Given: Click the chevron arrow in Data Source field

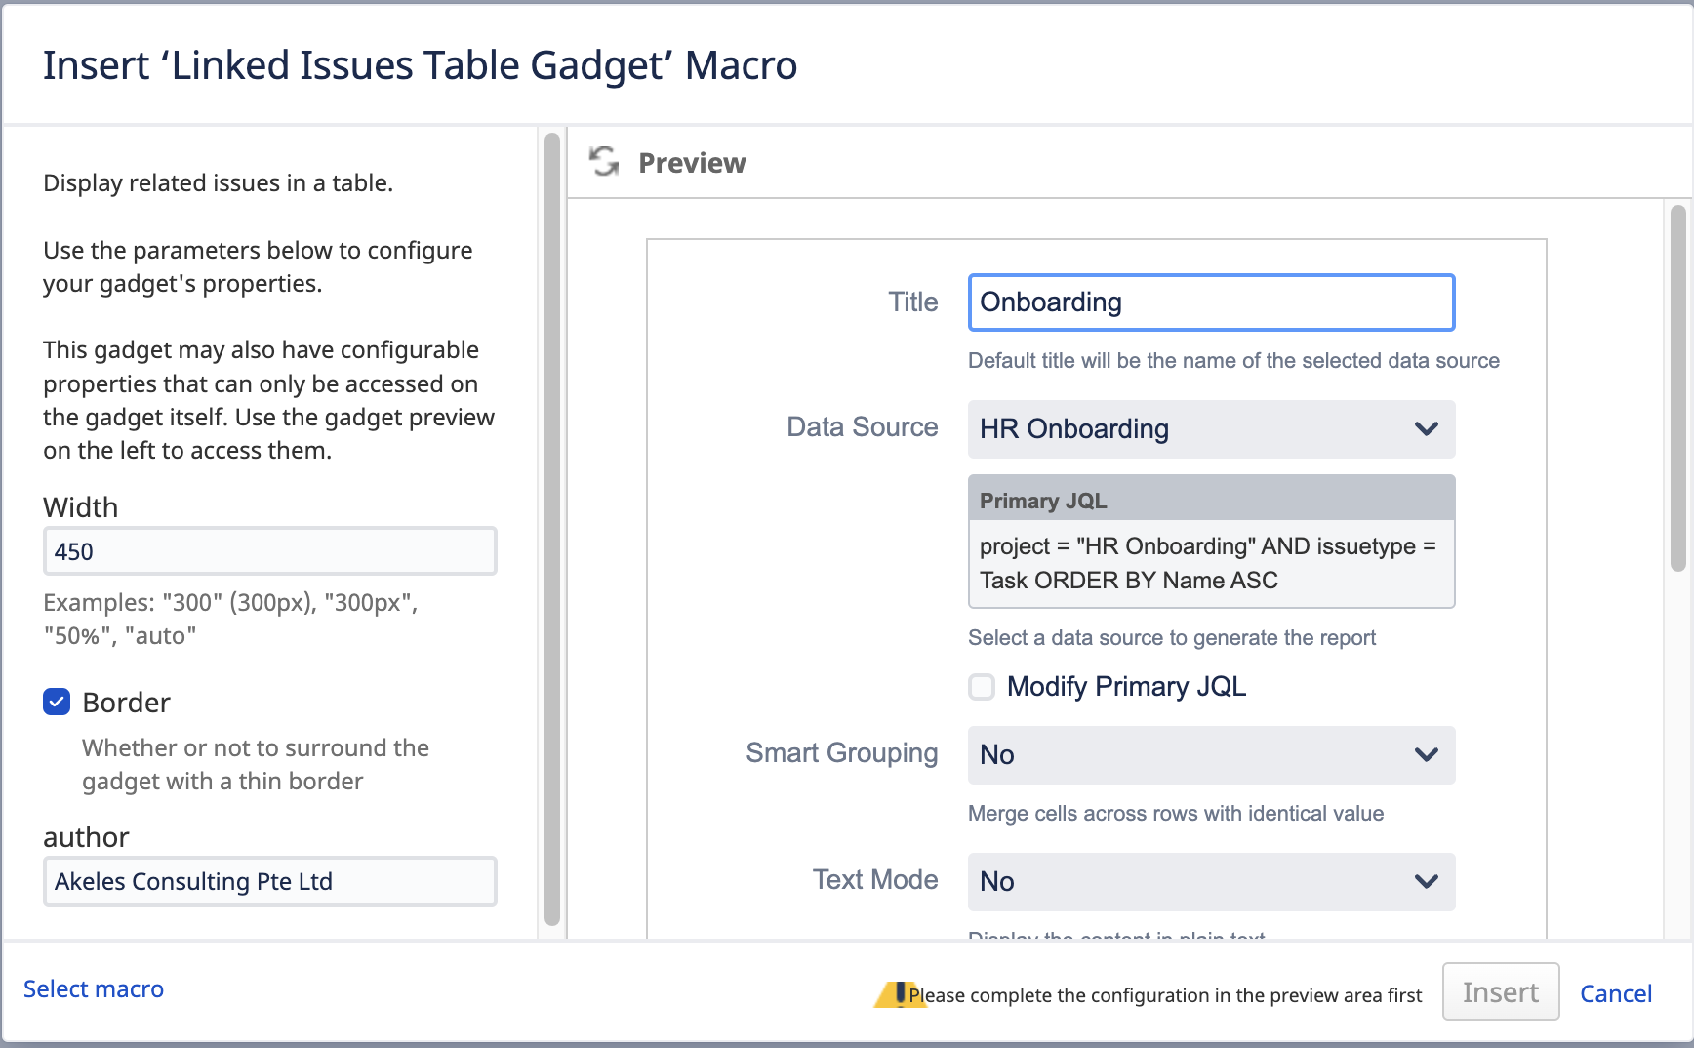Looking at the screenshot, I should 1426,429.
